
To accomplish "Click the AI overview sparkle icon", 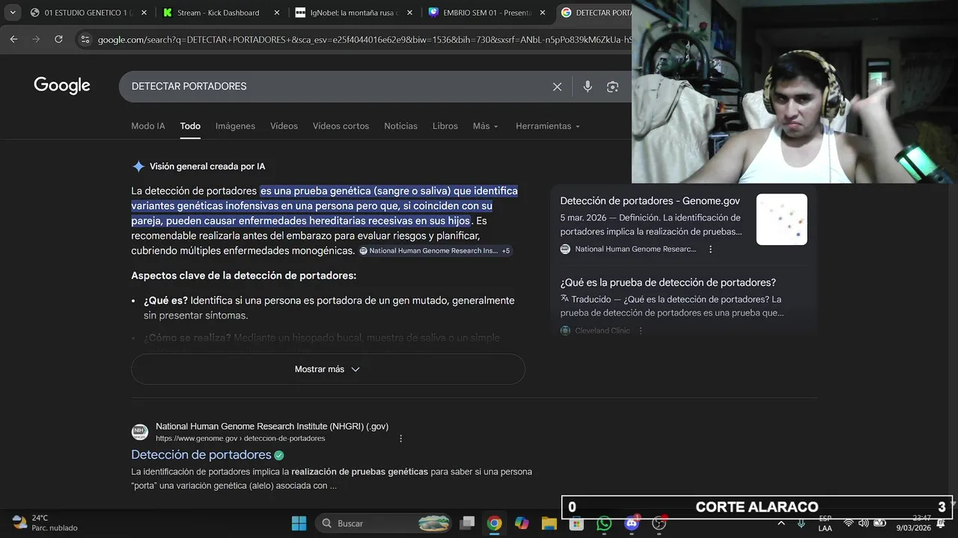I will click(138, 167).
